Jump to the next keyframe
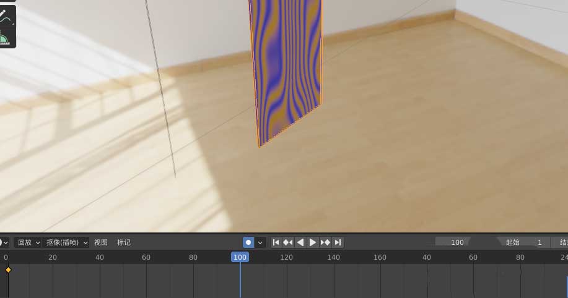The width and height of the screenshot is (568, 298). point(325,242)
